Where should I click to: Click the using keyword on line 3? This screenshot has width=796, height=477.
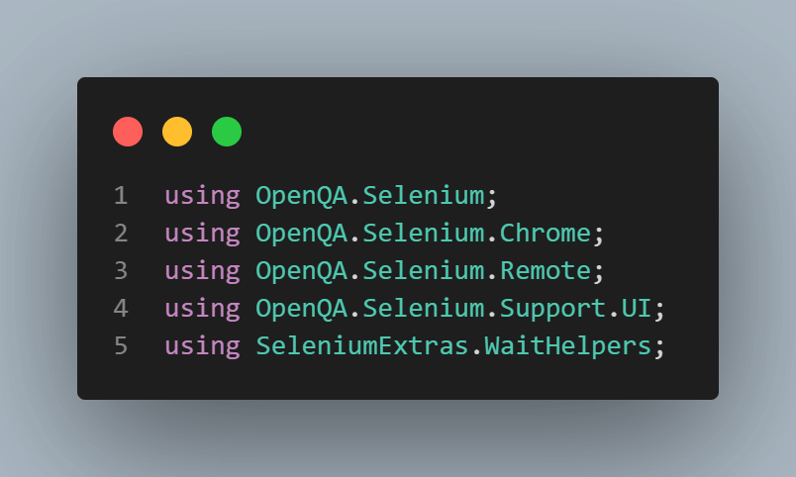[202, 271]
